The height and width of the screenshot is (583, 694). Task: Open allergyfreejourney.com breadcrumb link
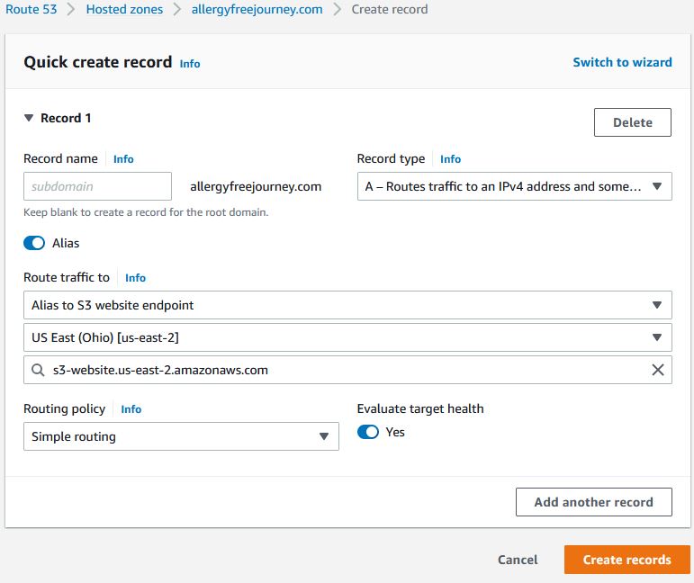pos(257,9)
